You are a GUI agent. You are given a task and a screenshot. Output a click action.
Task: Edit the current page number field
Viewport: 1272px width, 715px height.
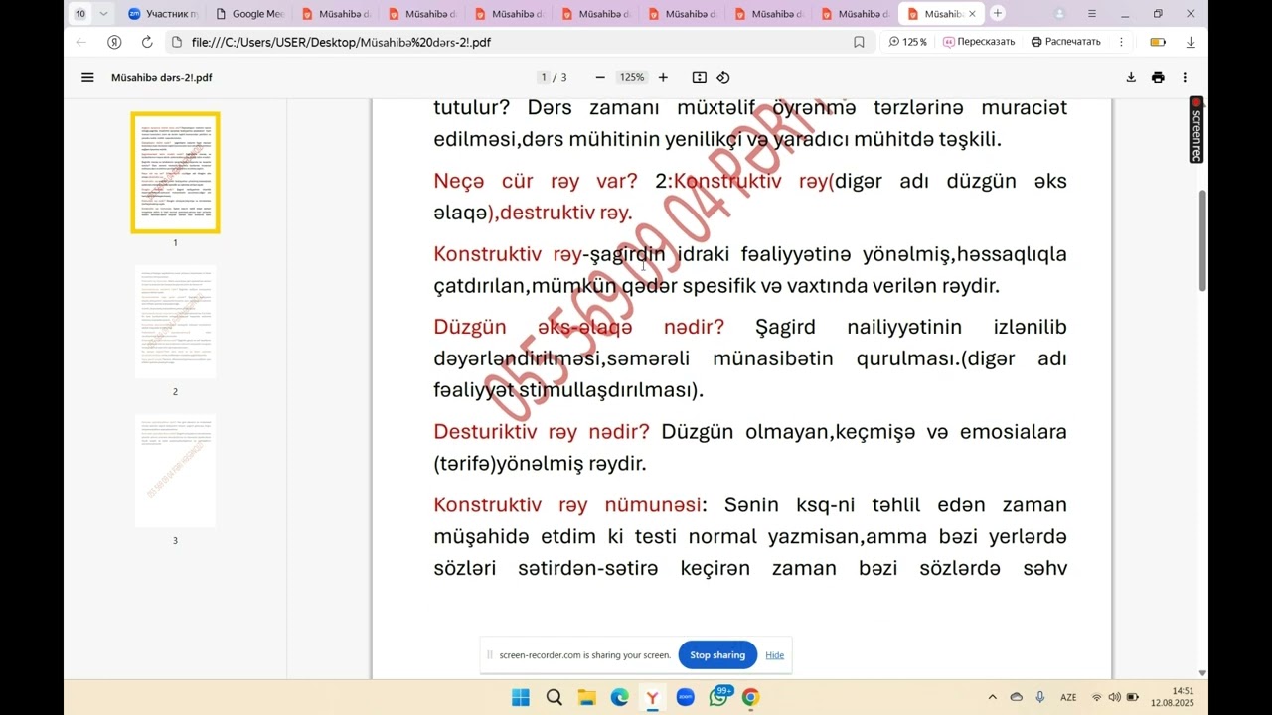[544, 77]
